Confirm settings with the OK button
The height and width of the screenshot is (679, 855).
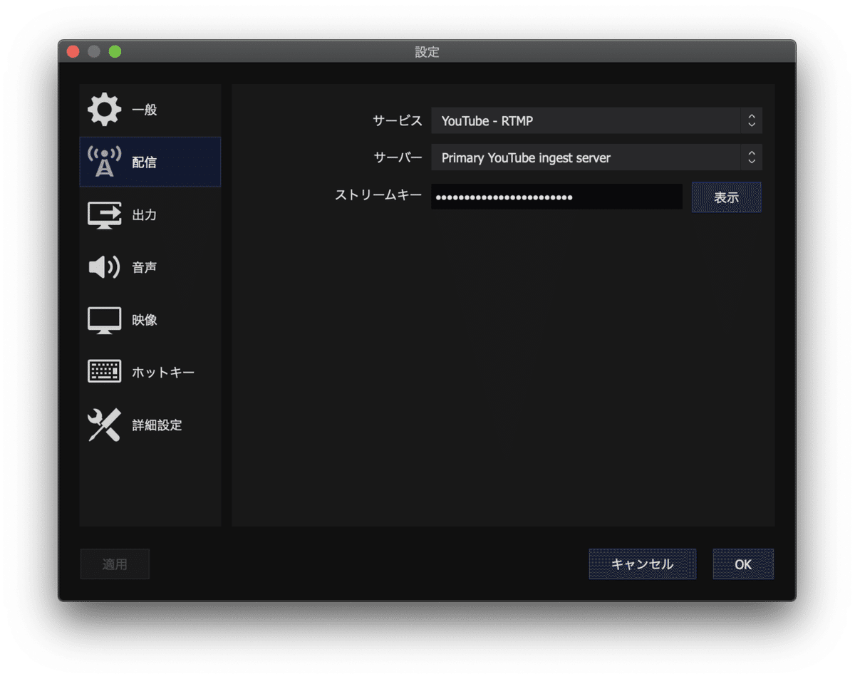coord(743,564)
